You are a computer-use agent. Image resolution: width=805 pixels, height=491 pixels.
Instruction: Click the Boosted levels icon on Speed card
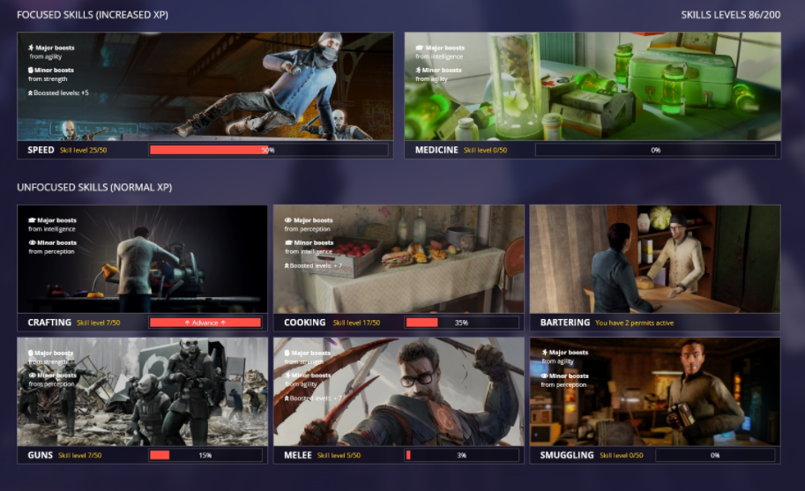click(x=30, y=93)
